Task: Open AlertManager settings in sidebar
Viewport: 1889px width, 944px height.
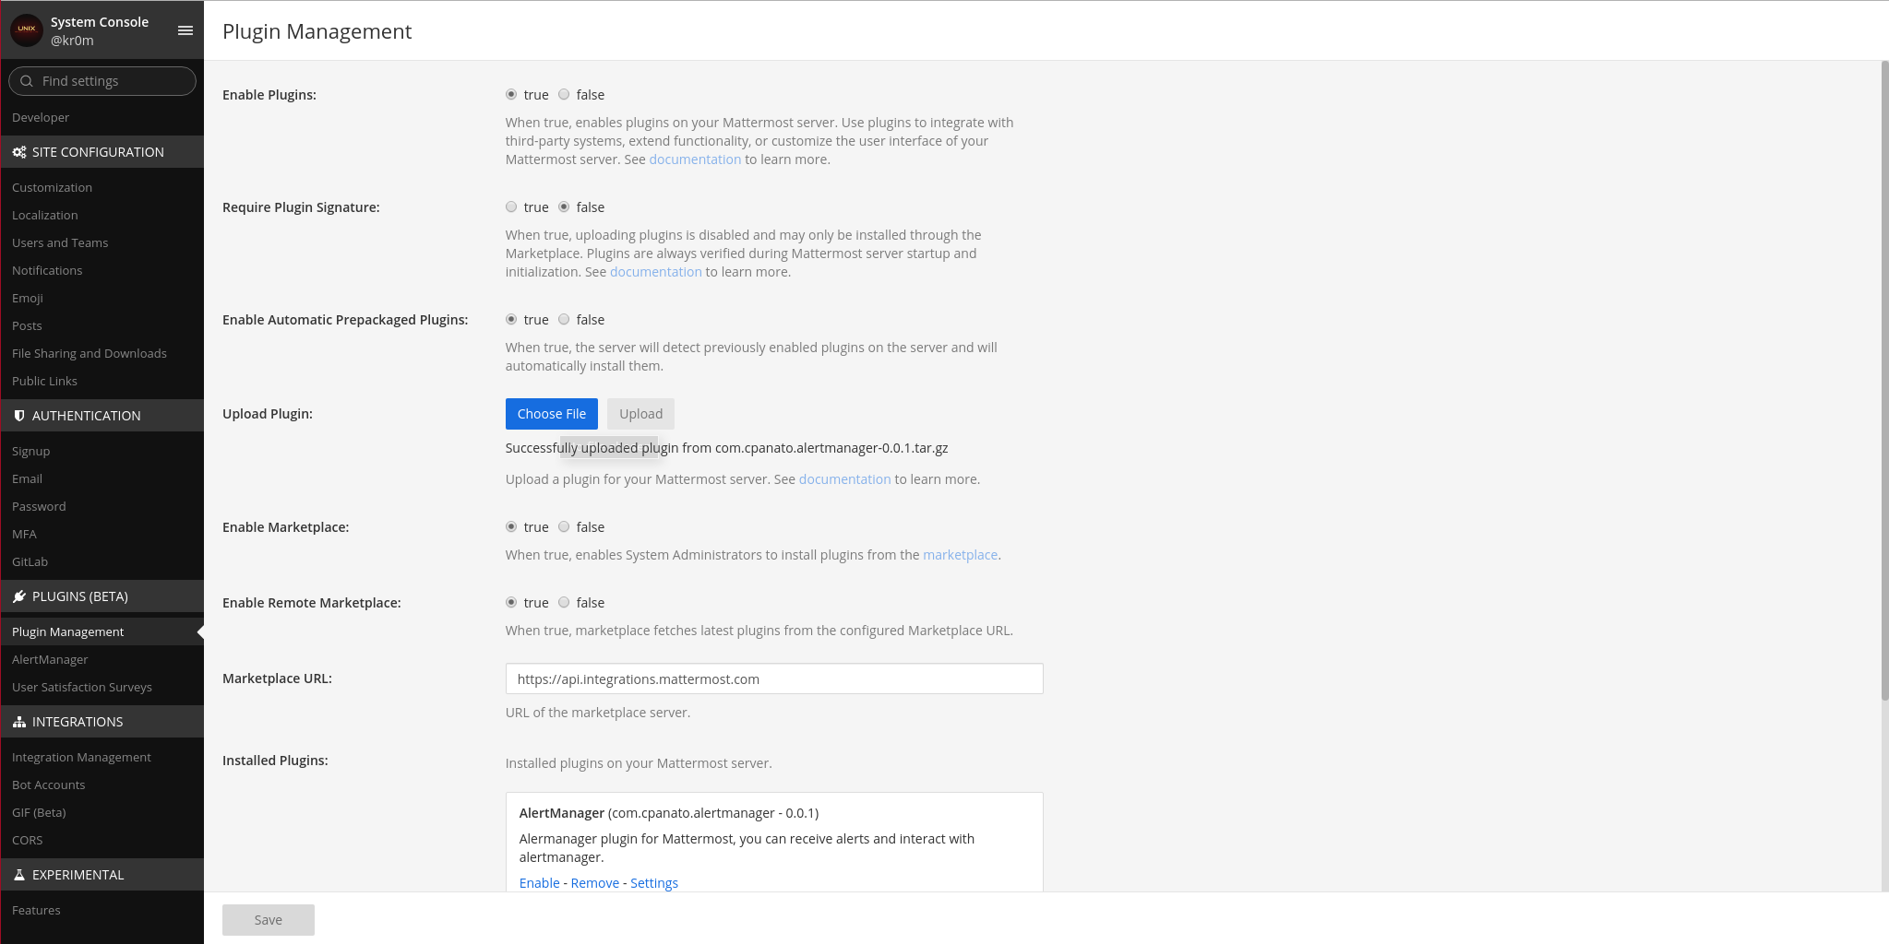Action: (x=50, y=659)
